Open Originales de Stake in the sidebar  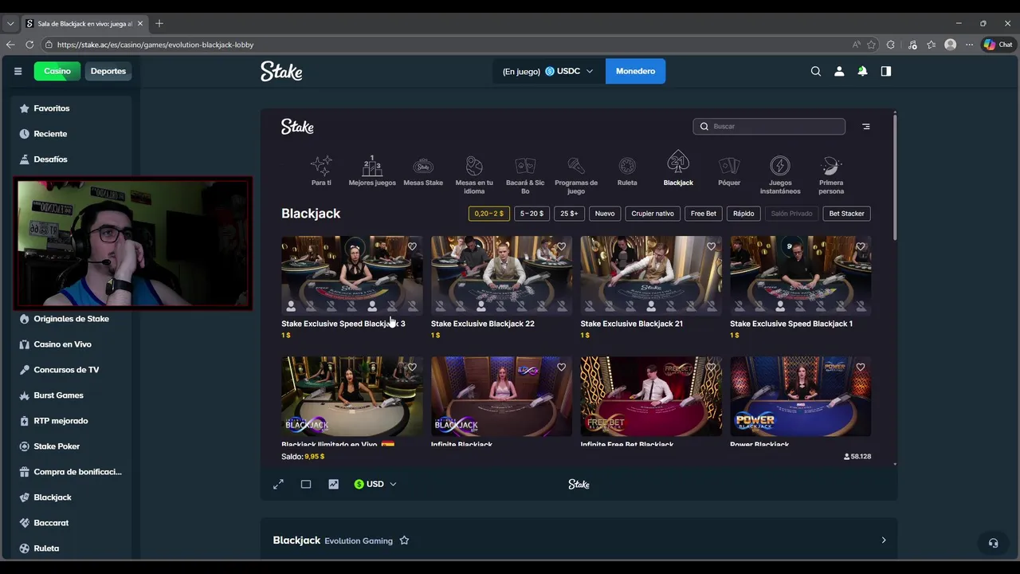72,319
